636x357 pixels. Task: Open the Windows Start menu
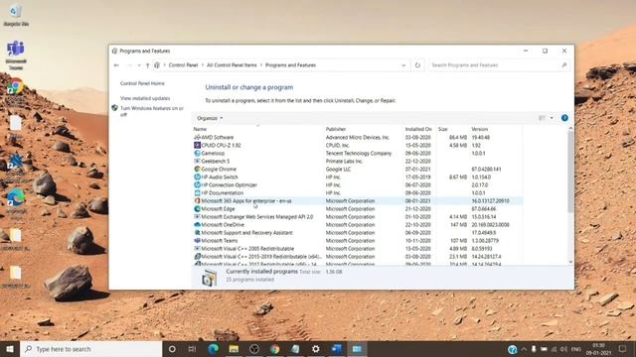(x=10, y=349)
